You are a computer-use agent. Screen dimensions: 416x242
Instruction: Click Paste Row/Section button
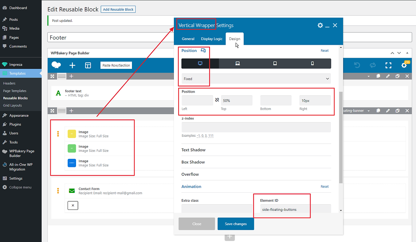point(116,65)
